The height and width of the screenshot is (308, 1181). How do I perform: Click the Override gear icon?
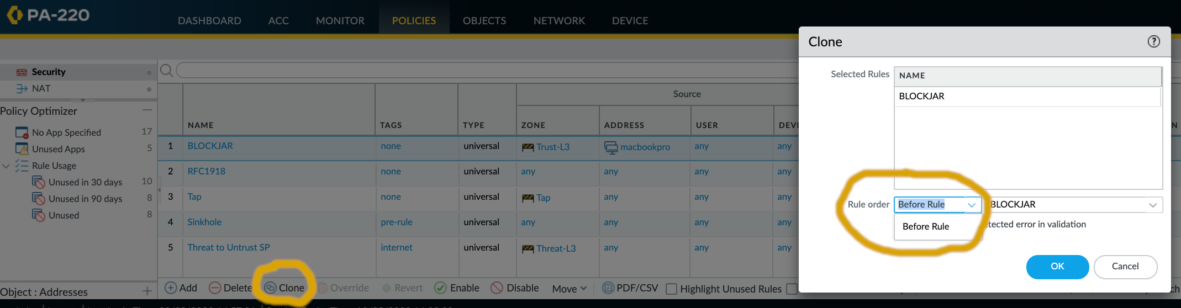pos(322,288)
